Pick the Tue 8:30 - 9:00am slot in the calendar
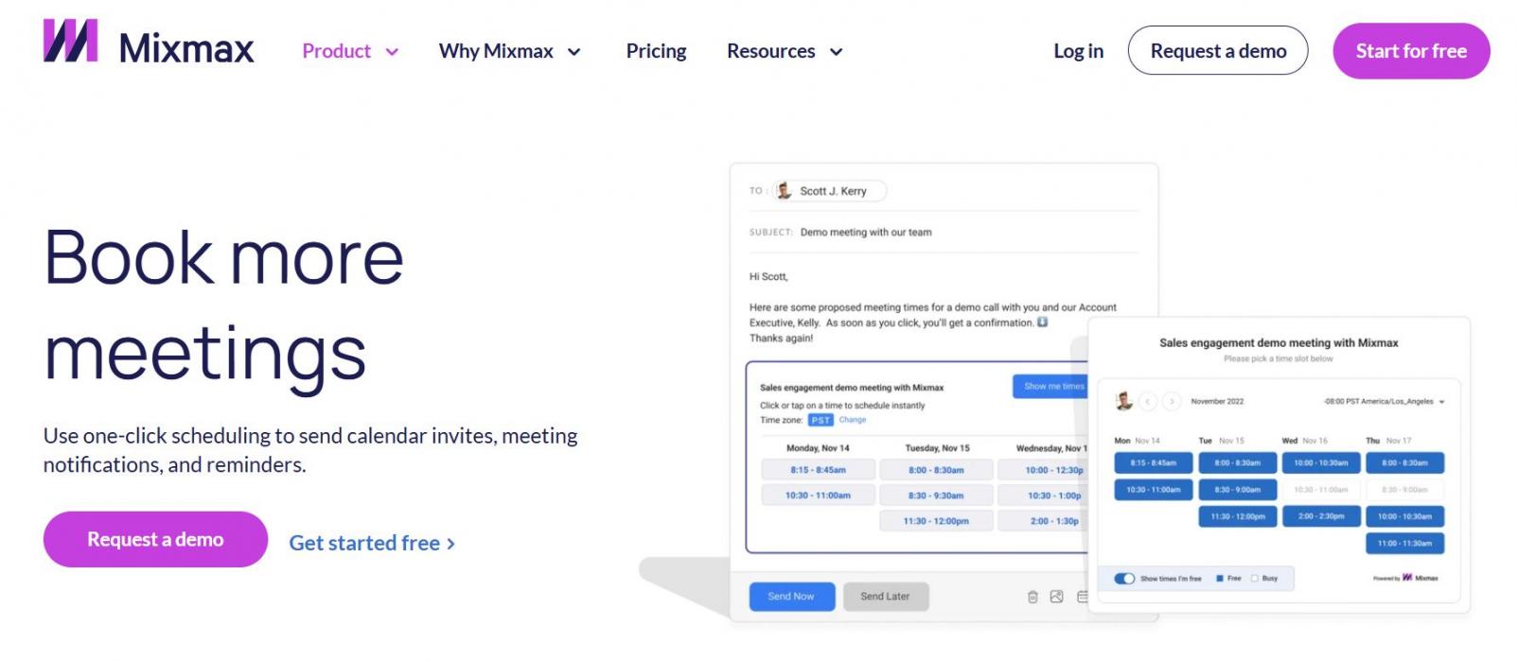 tap(1237, 490)
